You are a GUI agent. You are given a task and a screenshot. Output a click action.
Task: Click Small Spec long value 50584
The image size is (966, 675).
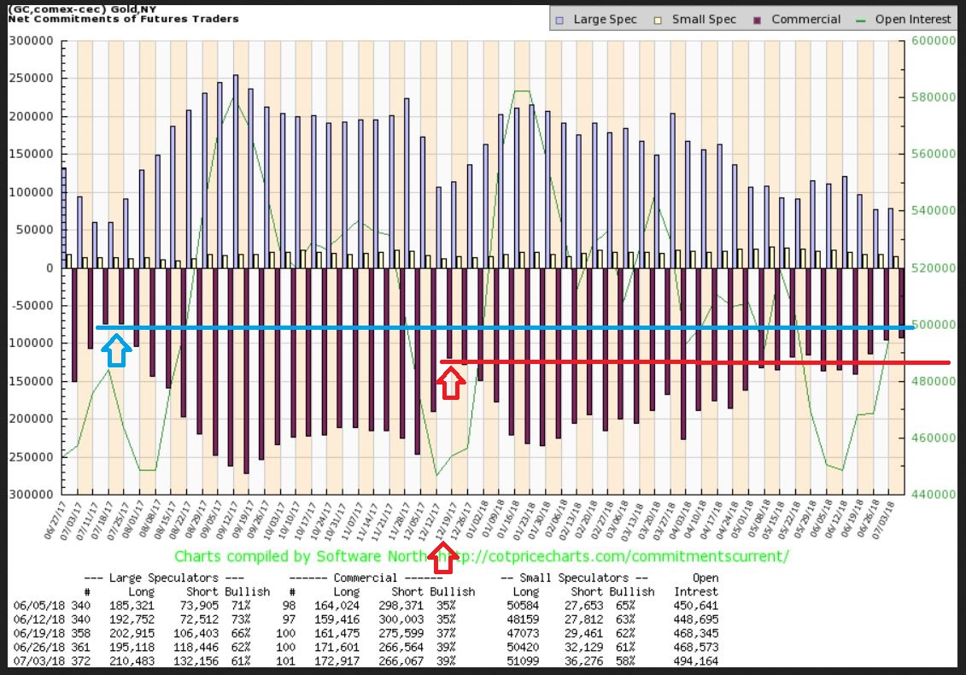(x=523, y=605)
